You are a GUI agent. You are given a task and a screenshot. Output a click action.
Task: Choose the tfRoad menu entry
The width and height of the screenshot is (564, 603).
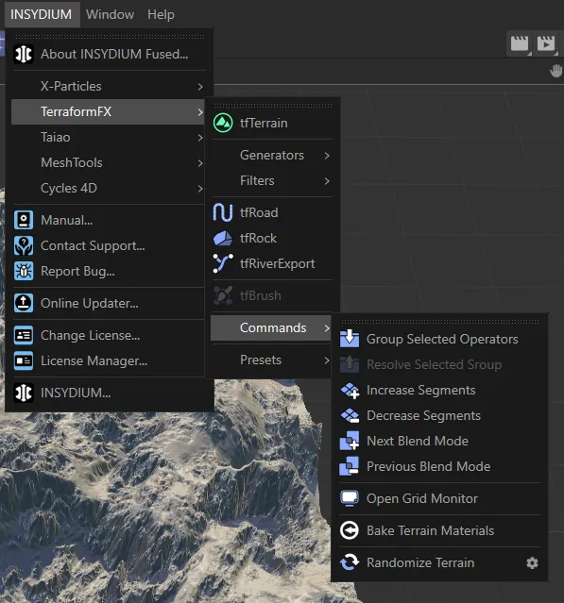[273, 212]
